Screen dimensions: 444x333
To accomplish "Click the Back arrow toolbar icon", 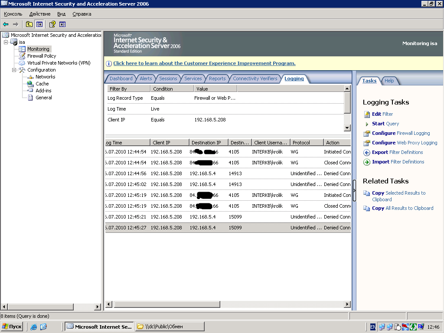I will 6,24.
